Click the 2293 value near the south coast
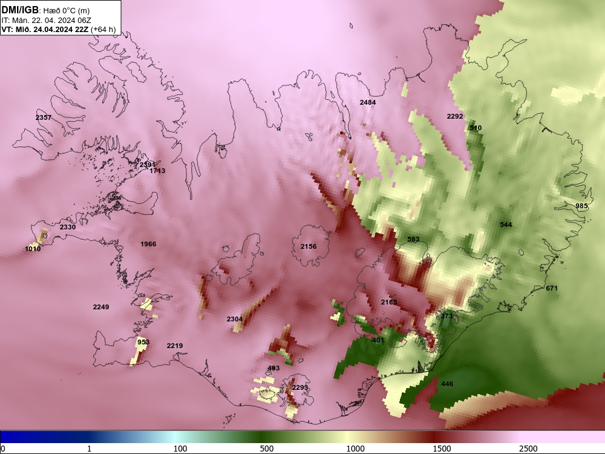Screen dimensions: 605x454 tap(300, 387)
